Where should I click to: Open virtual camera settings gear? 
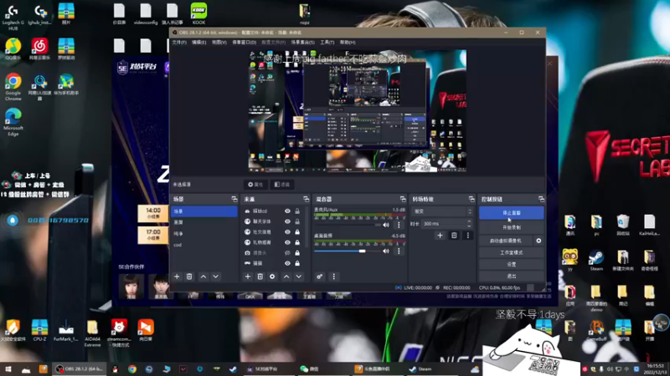pos(539,241)
